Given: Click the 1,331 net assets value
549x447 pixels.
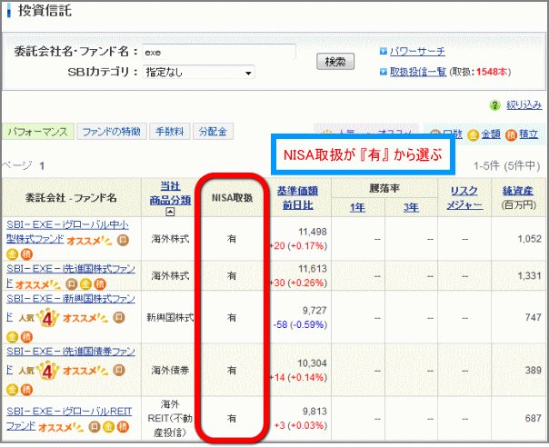Looking at the screenshot, I should tap(529, 276).
